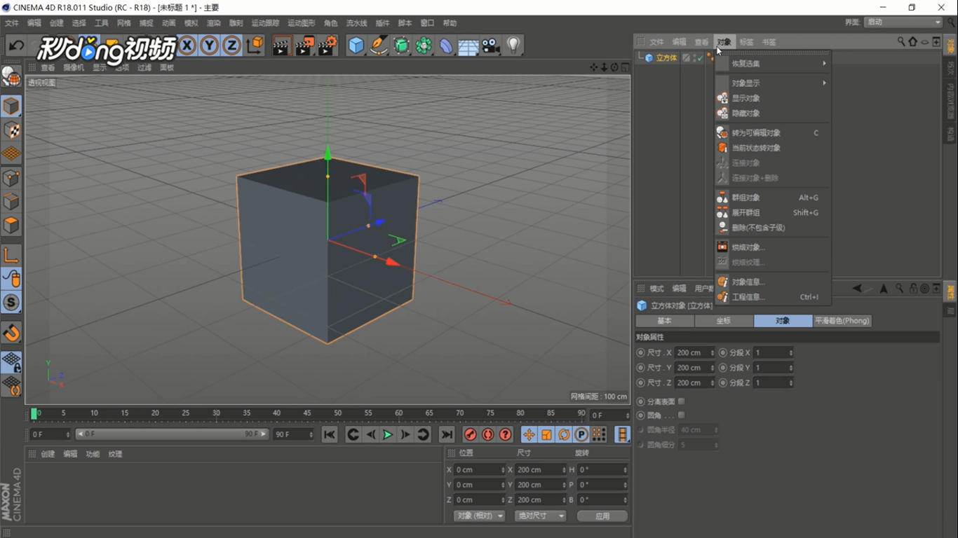The width and height of the screenshot is (958, 538).
Task: Click the record keyframe red icon
Action: tap(470, 435)
